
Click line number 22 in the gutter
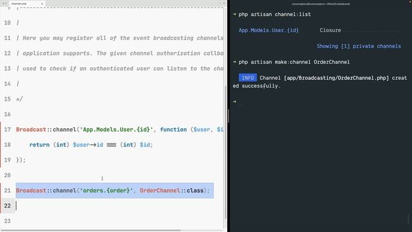coord(7,206)
